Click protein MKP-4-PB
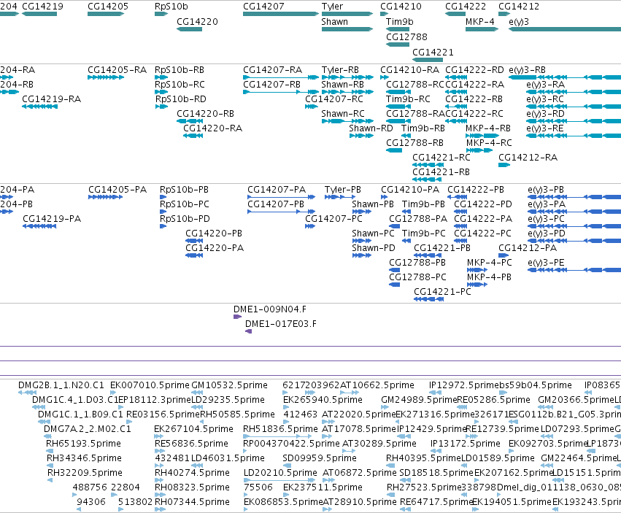 (x=489, y=277)
